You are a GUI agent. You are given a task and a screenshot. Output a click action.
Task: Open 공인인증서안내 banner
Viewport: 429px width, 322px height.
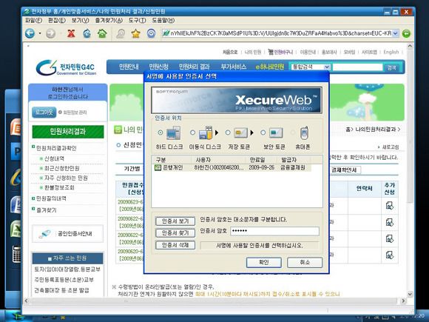coord(67,234)
